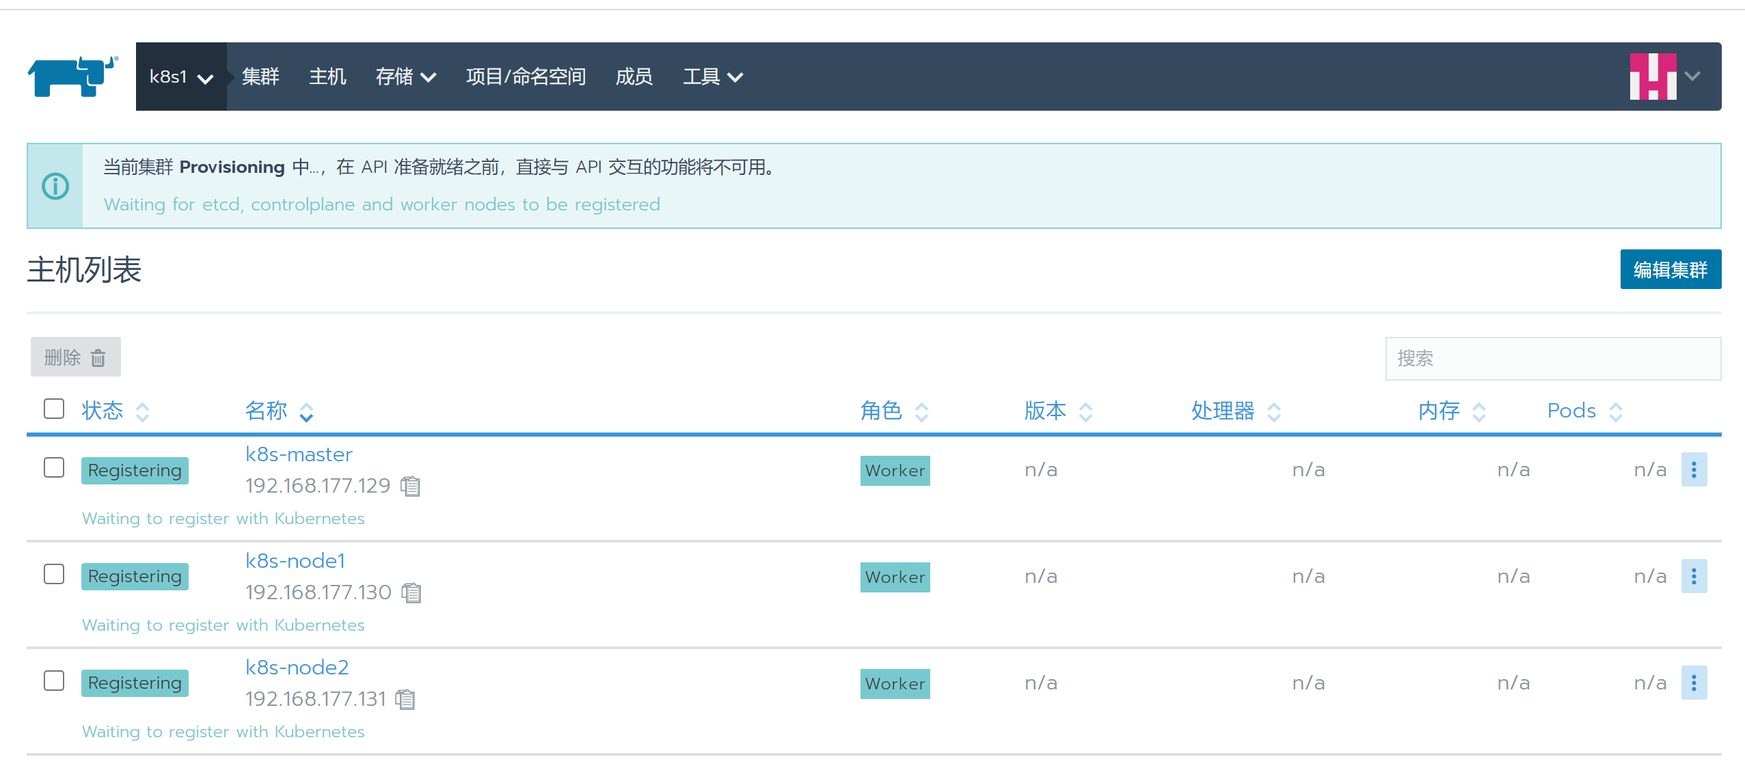Expand the k8s1 cluster dropdown
This screenshot has height=781, width=1745.
pyautogui.click(x=181, y=77)
